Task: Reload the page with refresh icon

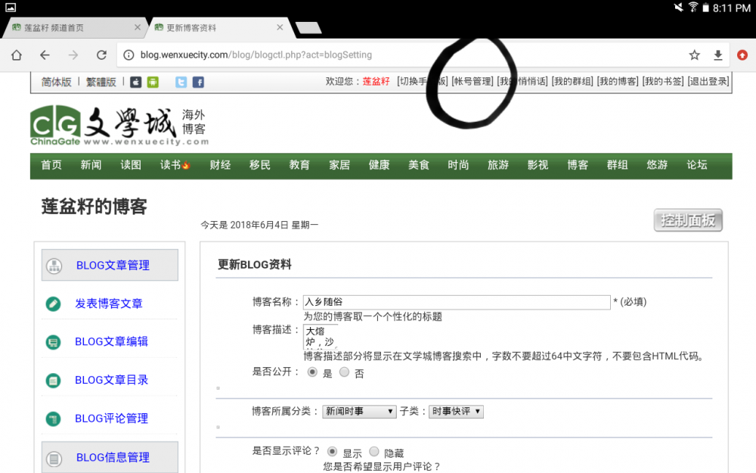Action: click(x=101, y=55)
